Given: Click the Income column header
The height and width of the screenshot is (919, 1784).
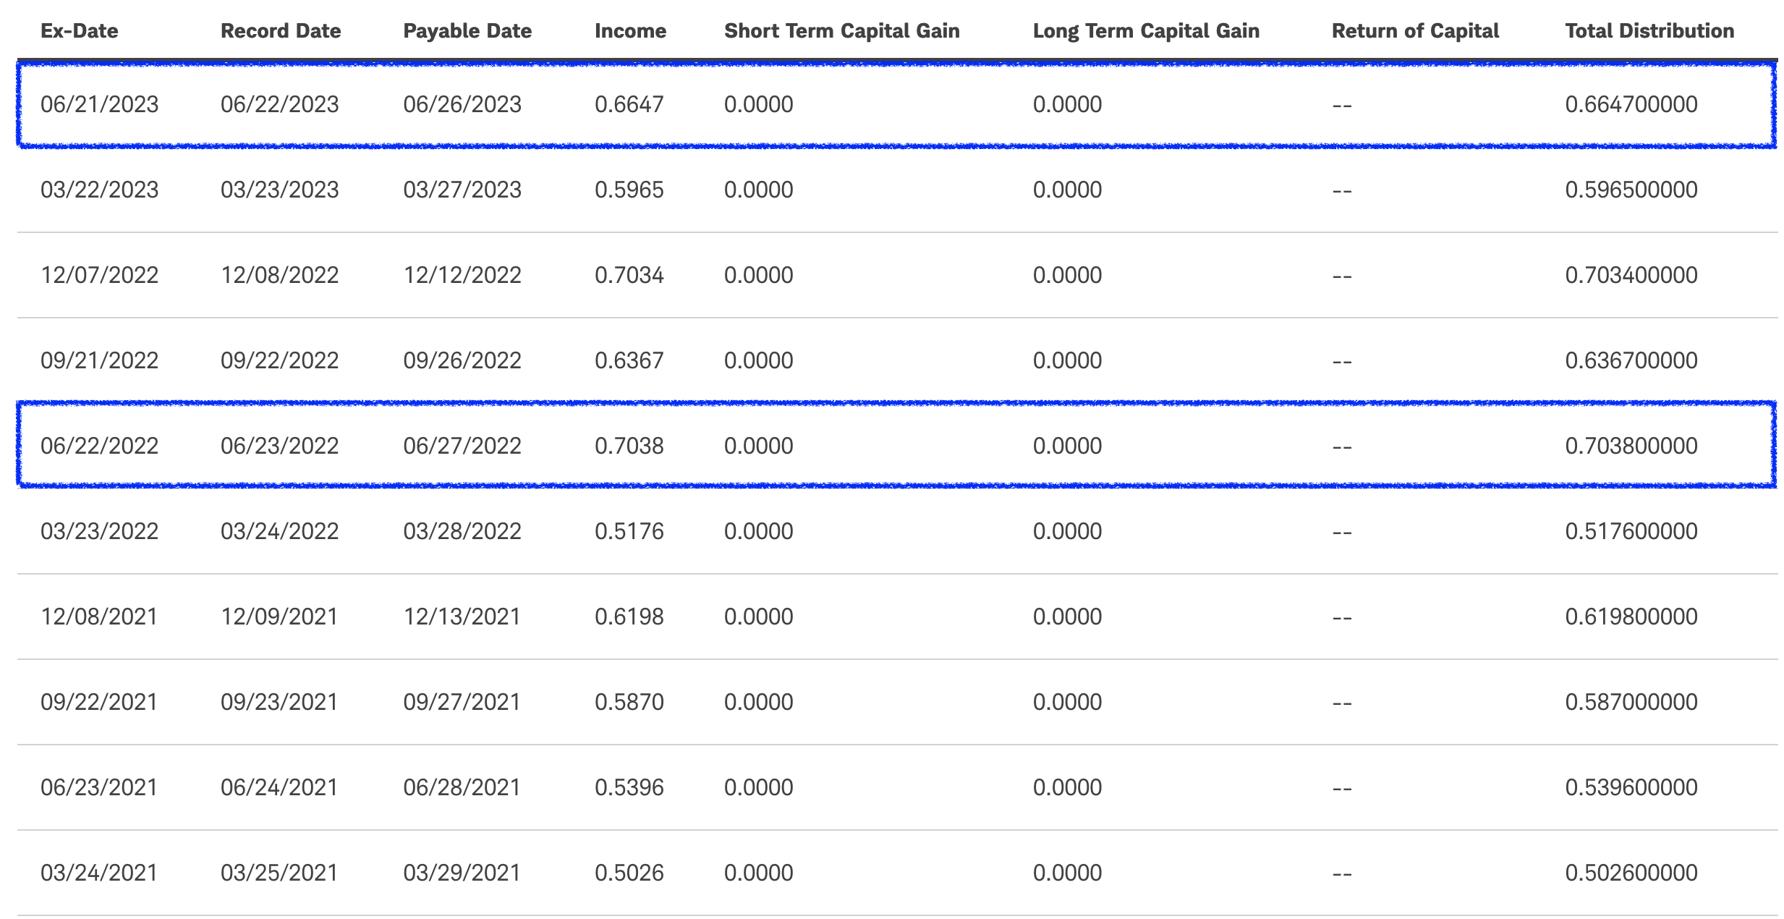Looking at the screenshot, I should coord(629,31).
